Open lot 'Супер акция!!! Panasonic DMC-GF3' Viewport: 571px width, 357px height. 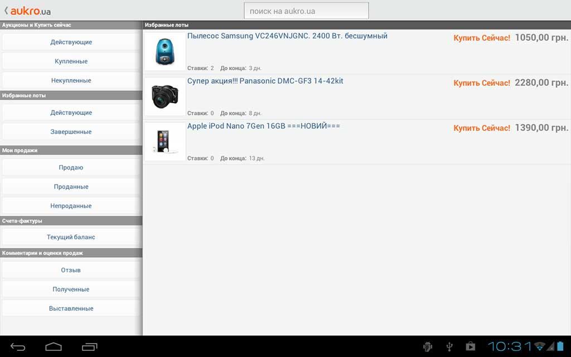[265, 81]
